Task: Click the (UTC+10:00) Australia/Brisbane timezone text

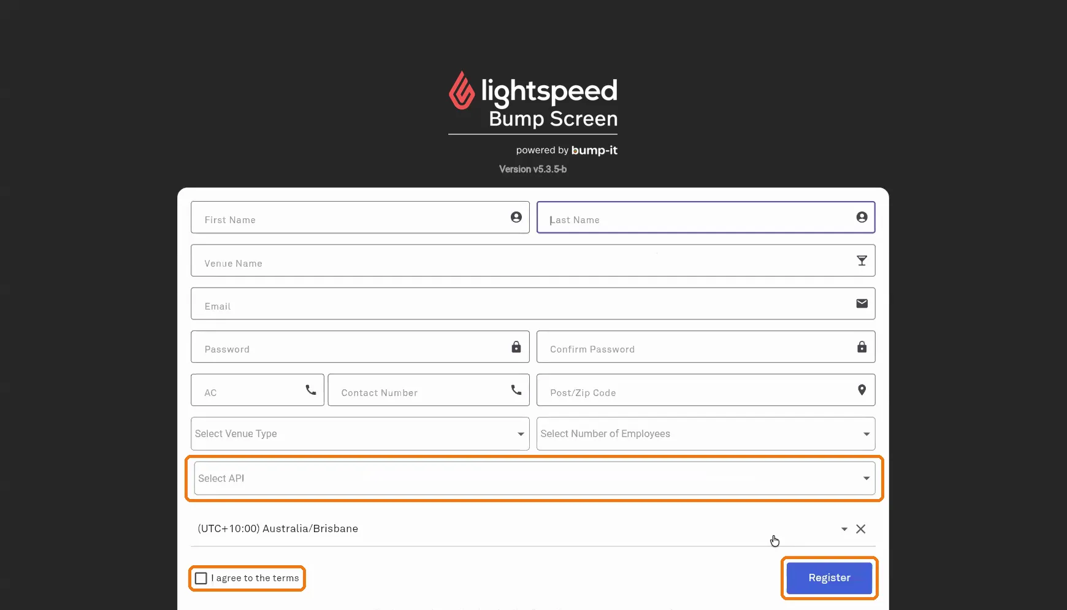Action: click(x=278, y=528)
